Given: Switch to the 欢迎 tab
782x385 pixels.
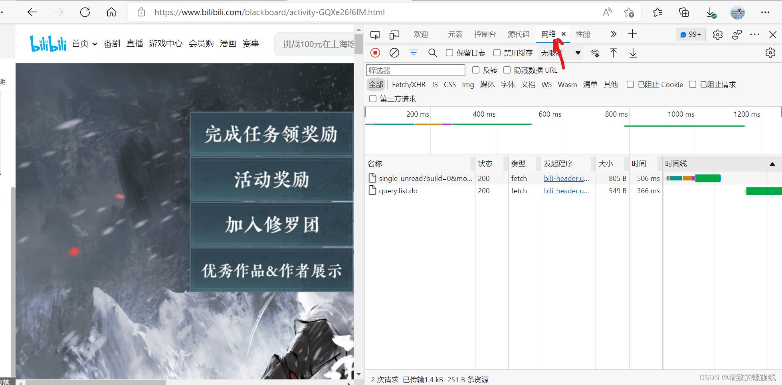Looking at the screenshot, I should point(421,34).
